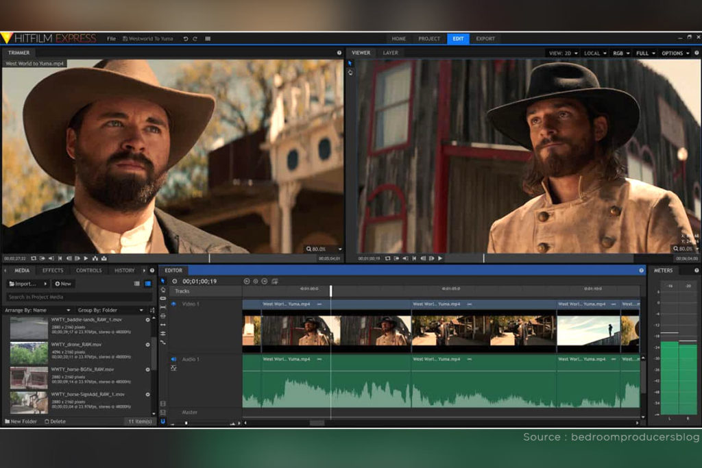Open the Effects panel tab
This screenshot has height=468, width=702.
point(53,270)
